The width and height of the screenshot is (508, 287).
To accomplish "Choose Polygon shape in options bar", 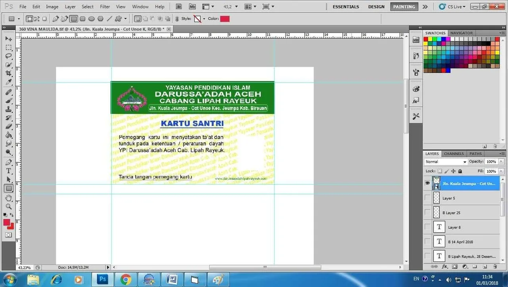I will pos(100,19).
